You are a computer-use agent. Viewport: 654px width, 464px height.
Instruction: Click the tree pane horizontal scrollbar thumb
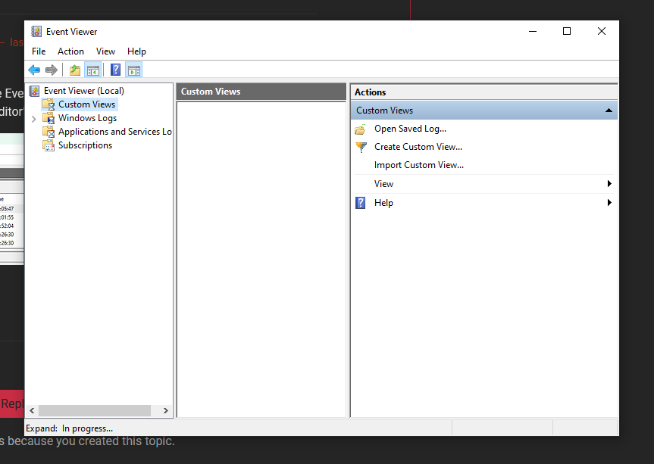point(95,411)
